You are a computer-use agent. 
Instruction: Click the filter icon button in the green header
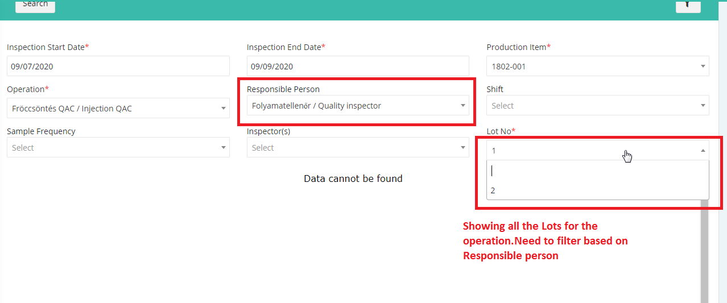tap(688, 5)
